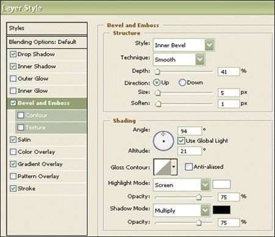Toggle the Satin effect checkbox

(x=13, y=140)
